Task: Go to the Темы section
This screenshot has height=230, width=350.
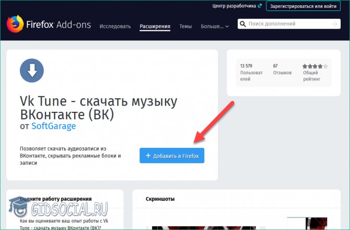Action: click(185, 26)
